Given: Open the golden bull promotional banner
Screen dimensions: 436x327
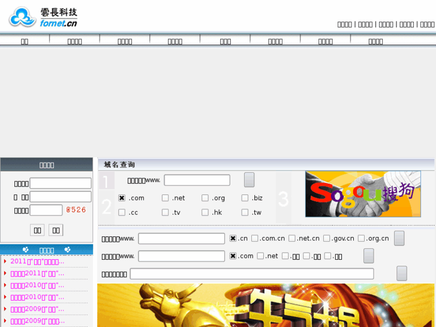Looking at the screenshot, I should tap(266, 305).
